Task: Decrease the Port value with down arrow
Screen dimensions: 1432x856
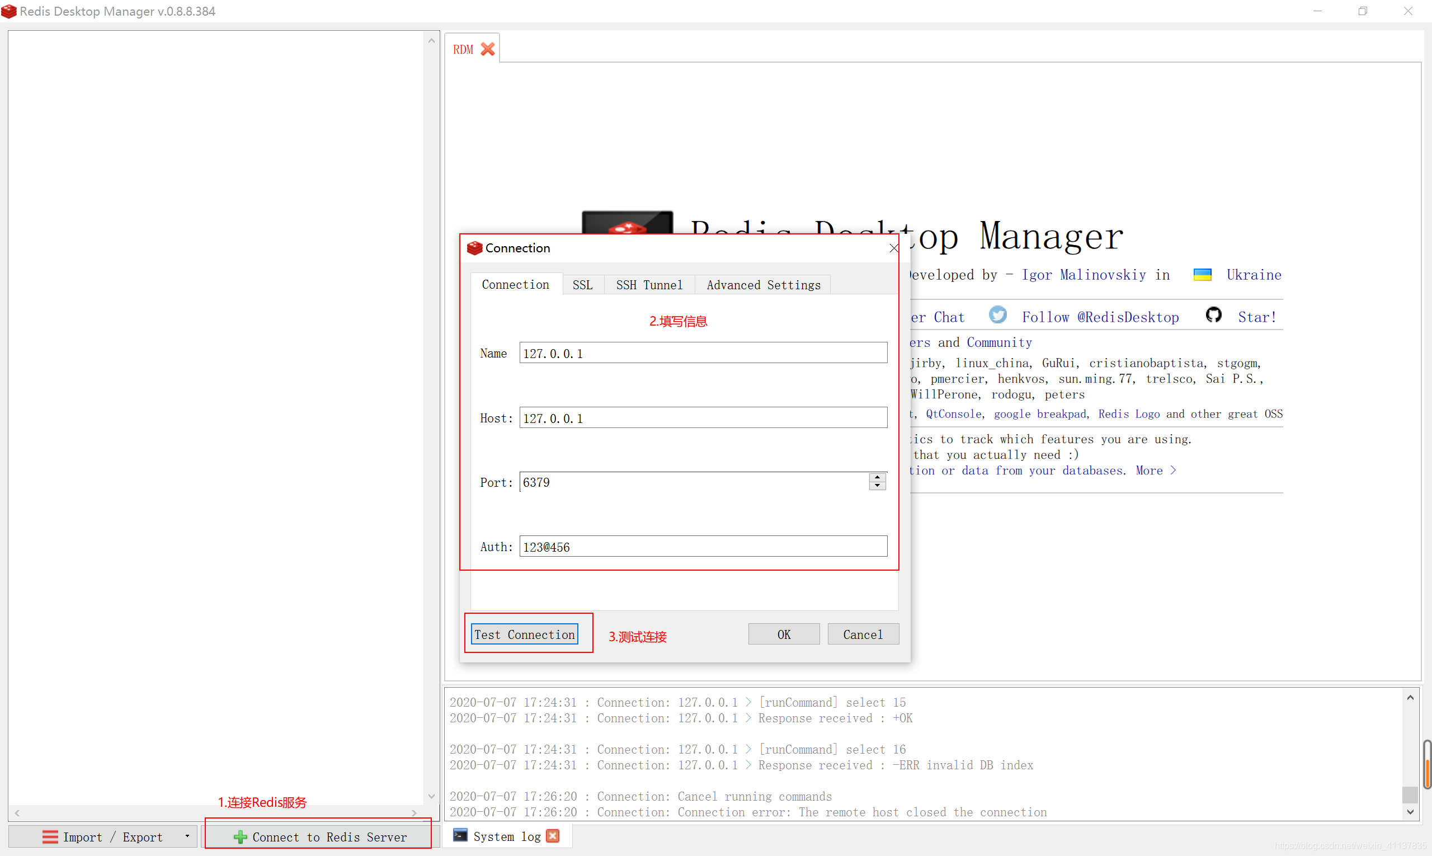Action: [877, 486]
